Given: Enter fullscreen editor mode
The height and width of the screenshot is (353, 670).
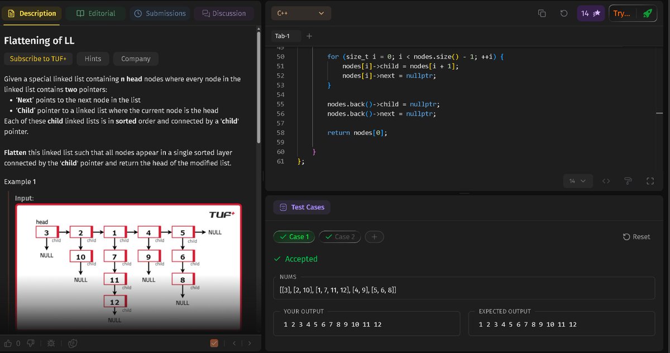Looking at the screenshot, I should 649,181.
